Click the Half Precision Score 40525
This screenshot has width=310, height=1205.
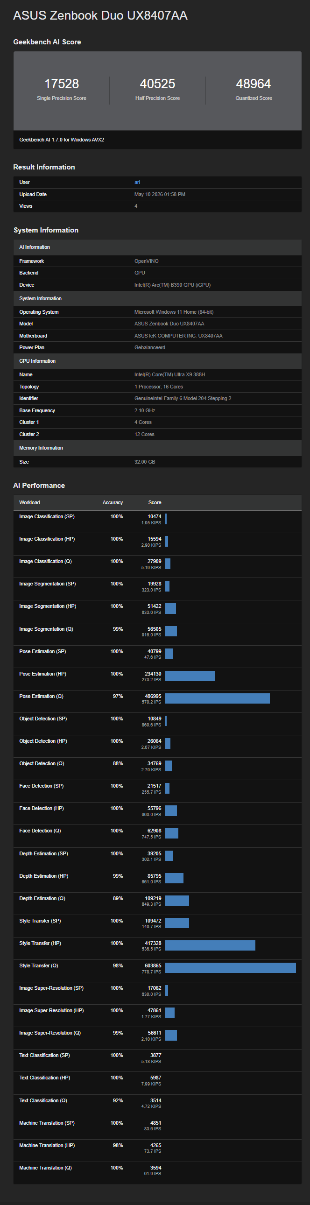click(158, 84)
